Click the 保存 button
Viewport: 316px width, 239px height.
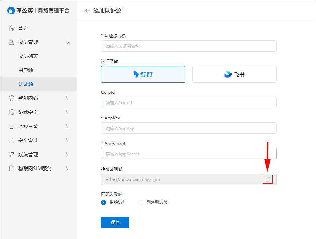(115, 222)
